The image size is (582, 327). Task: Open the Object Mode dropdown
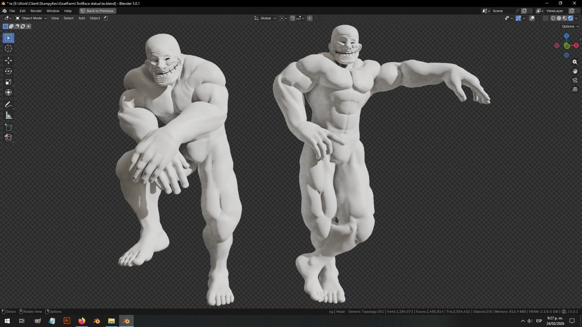pyautogui.click(x=31, y=18)
